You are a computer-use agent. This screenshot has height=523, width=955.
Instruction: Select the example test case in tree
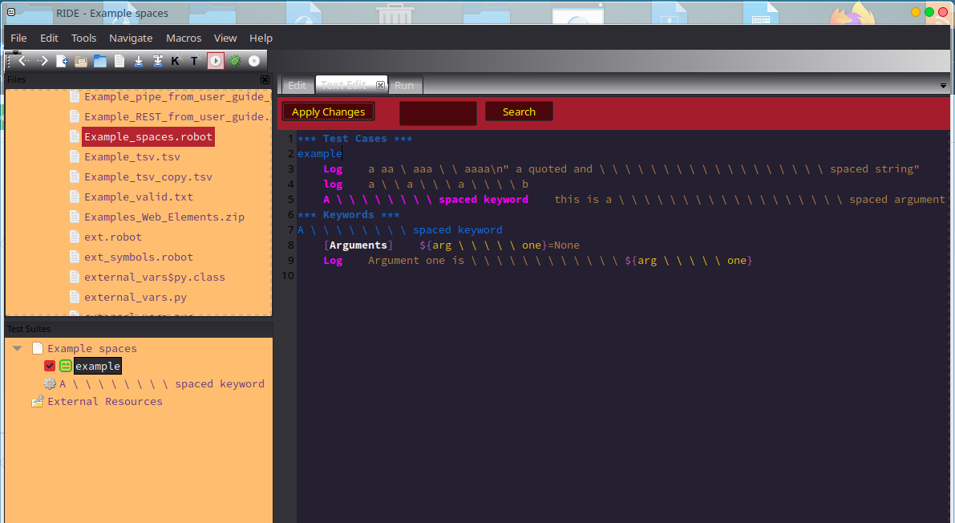(98, 366)
